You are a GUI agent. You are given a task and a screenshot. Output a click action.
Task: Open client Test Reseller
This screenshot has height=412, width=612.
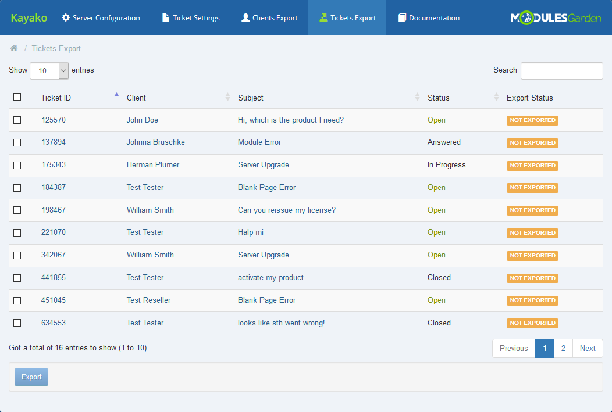click(x=149, y=300)
